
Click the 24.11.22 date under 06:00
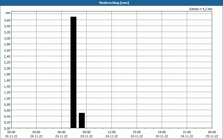pyautogui.click(x=61, y=136)
